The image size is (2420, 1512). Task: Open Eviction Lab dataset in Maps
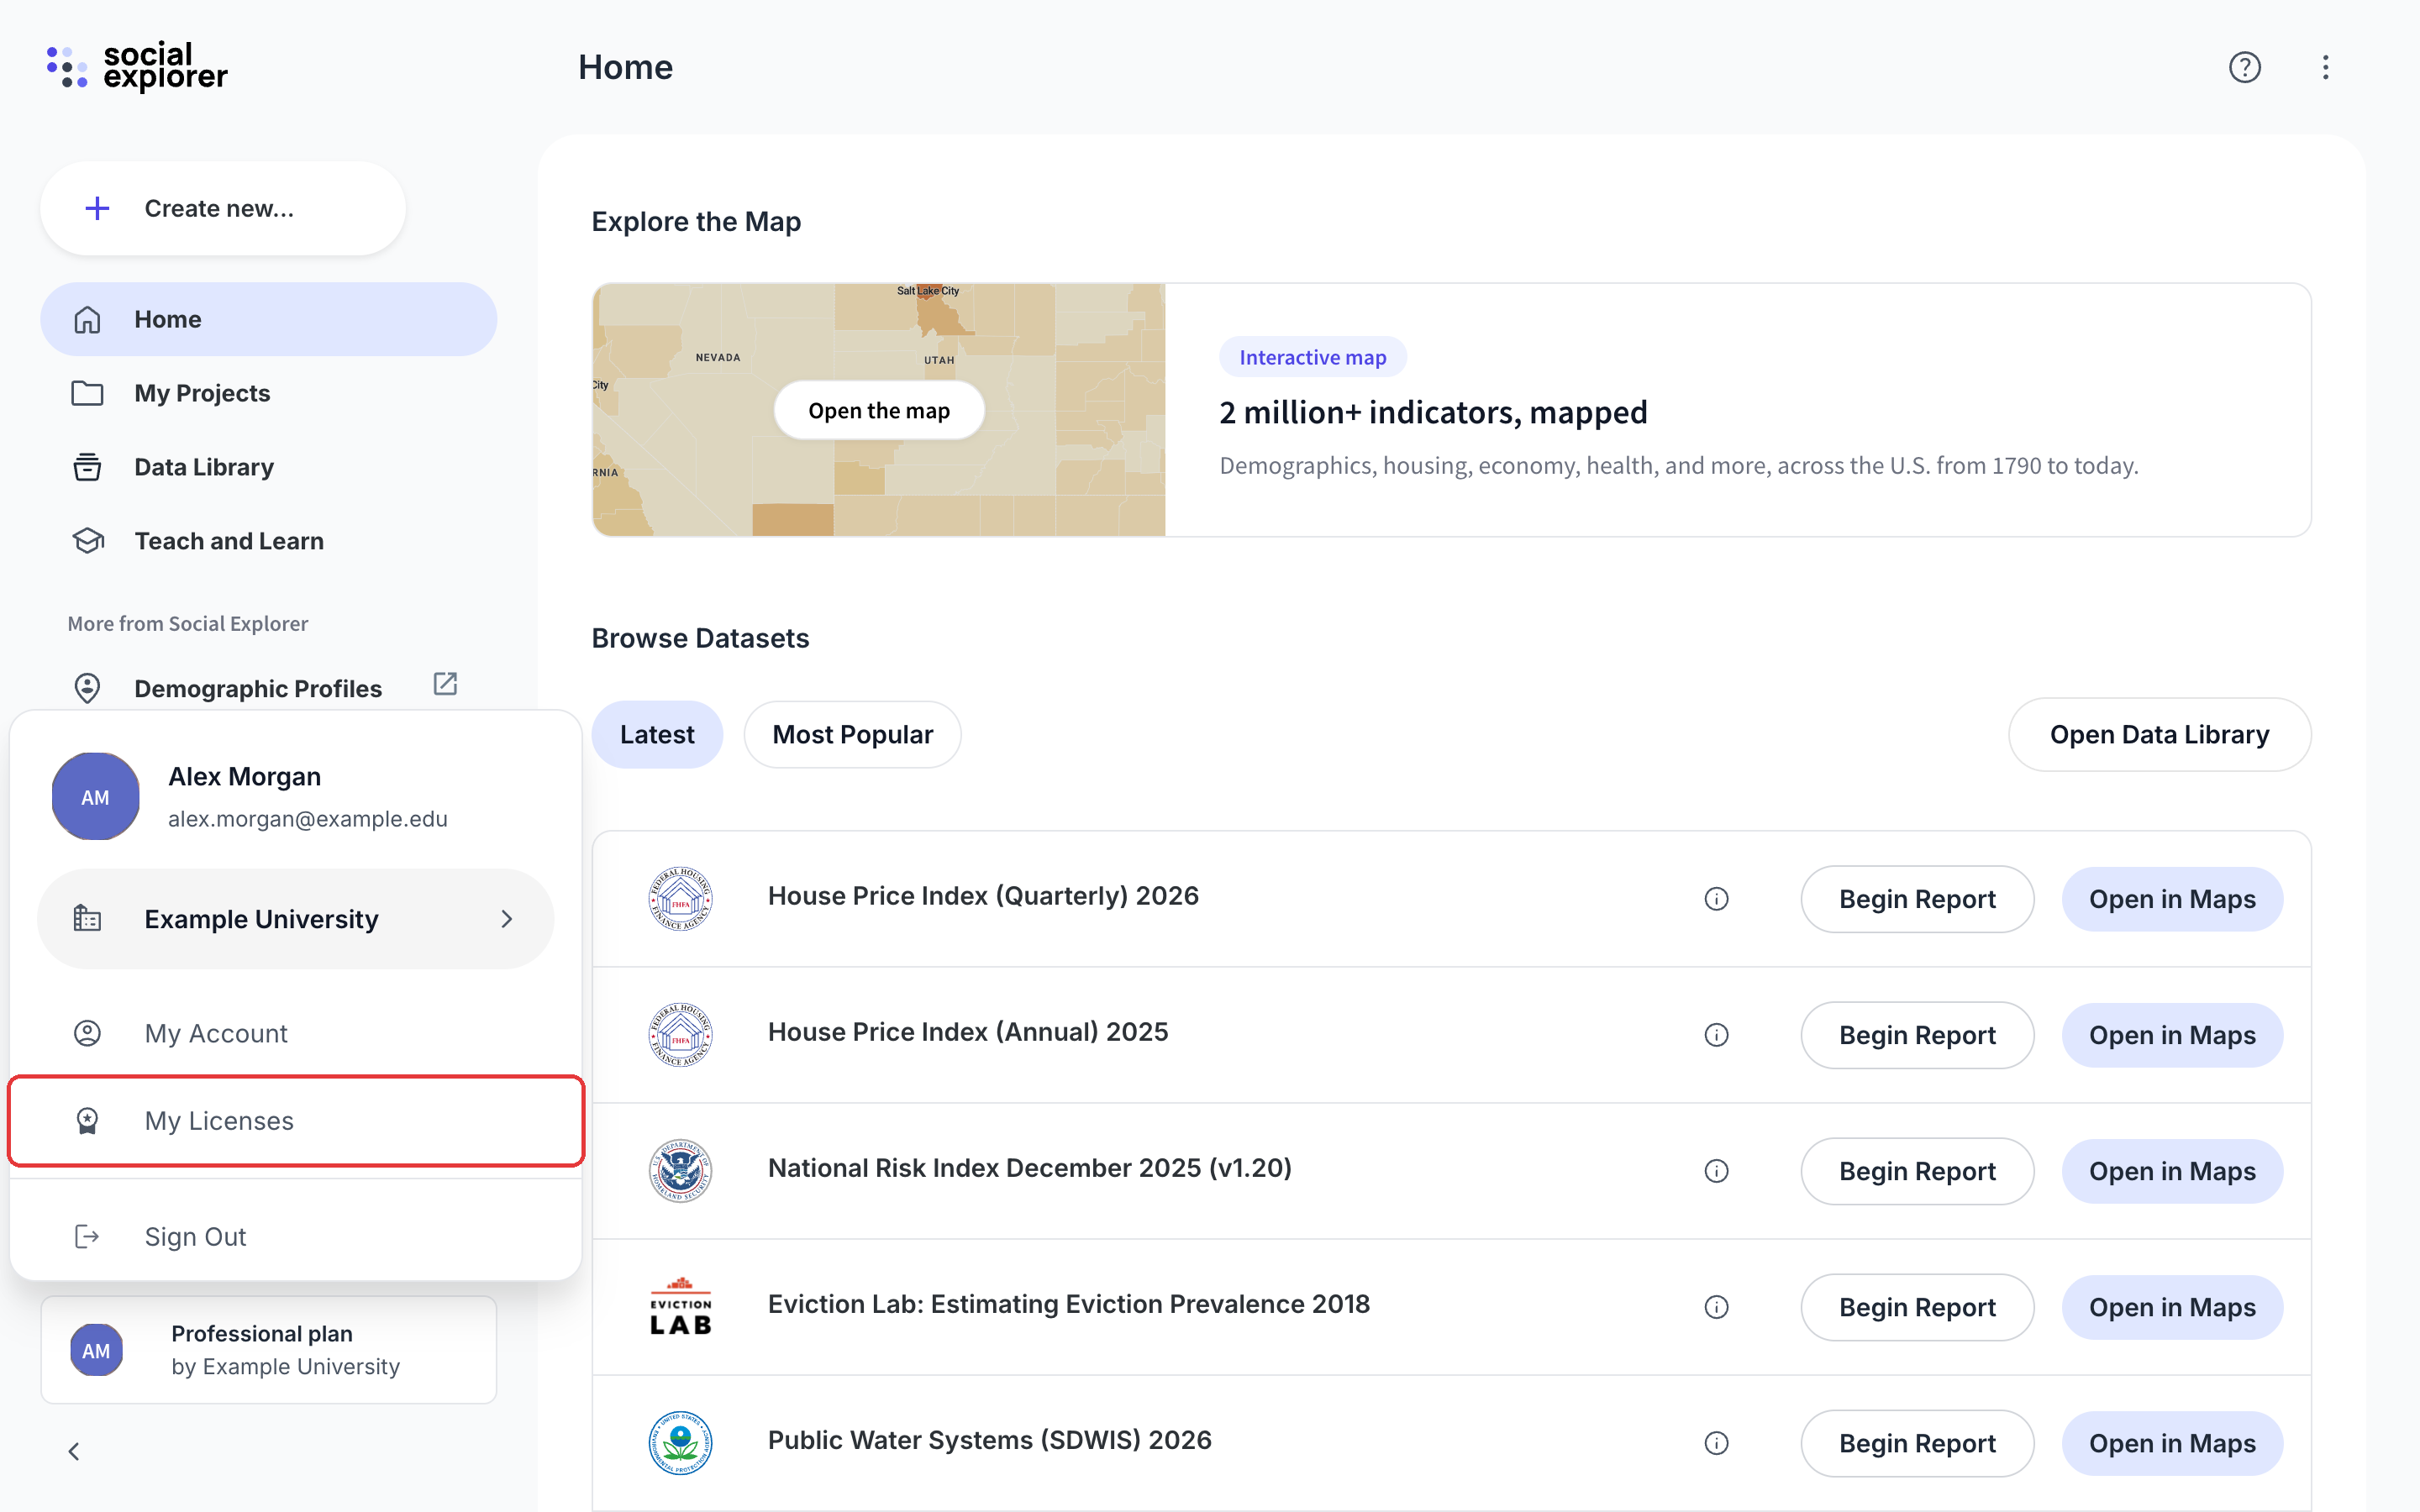pos(2172,1307)
